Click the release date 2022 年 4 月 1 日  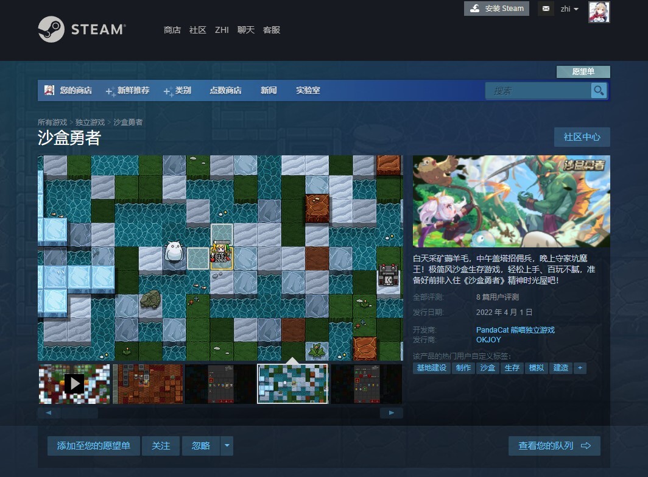click(x=504, y=312)
